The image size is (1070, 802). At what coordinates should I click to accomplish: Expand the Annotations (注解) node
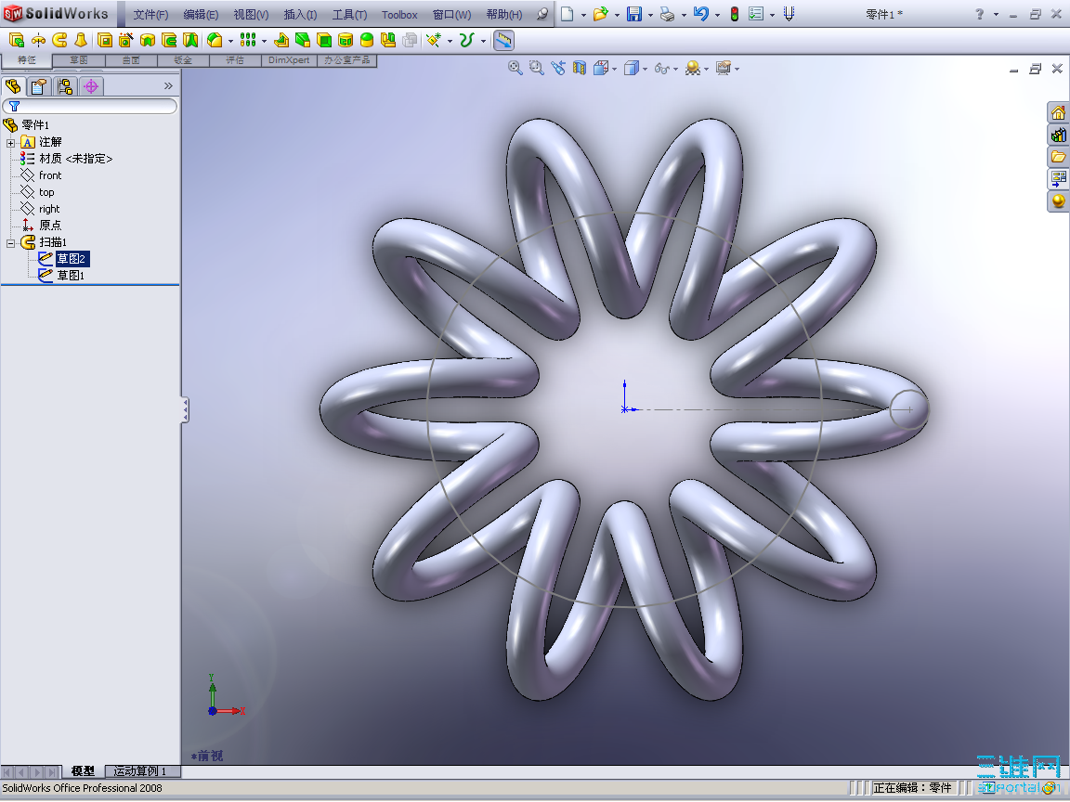point(11,143)
